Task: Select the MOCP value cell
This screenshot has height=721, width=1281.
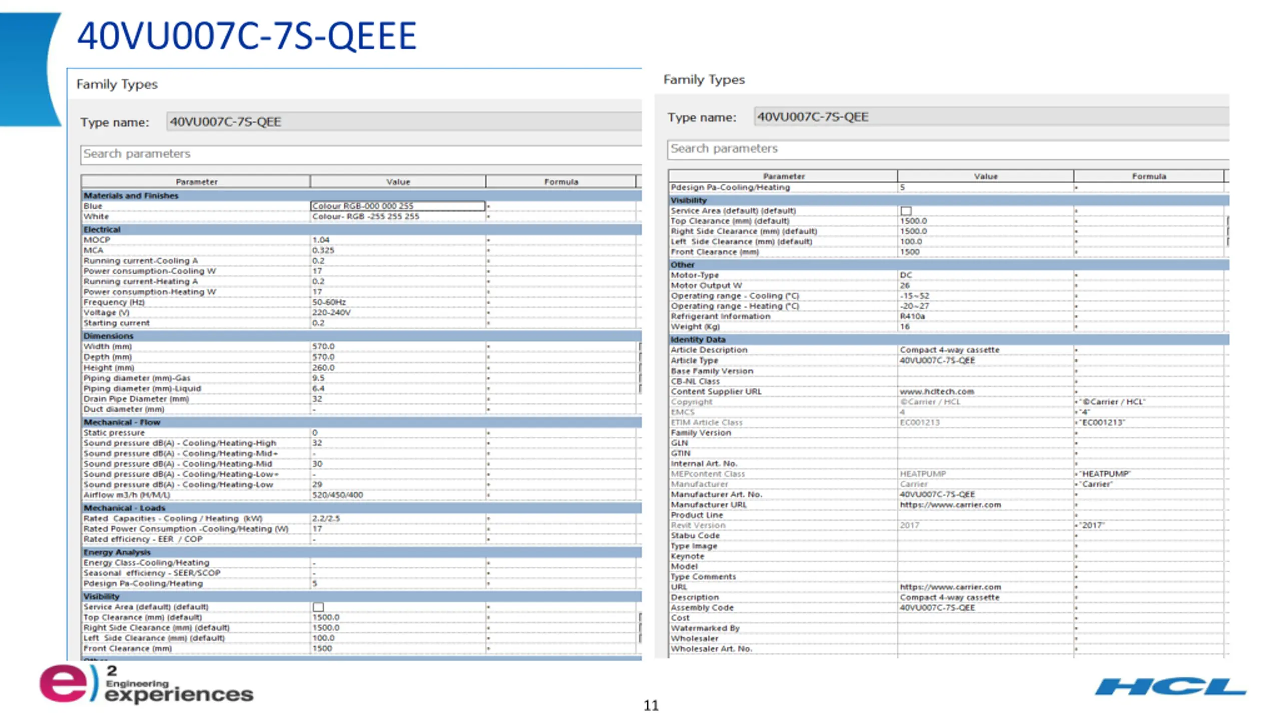Action: (x=398, y=240)
